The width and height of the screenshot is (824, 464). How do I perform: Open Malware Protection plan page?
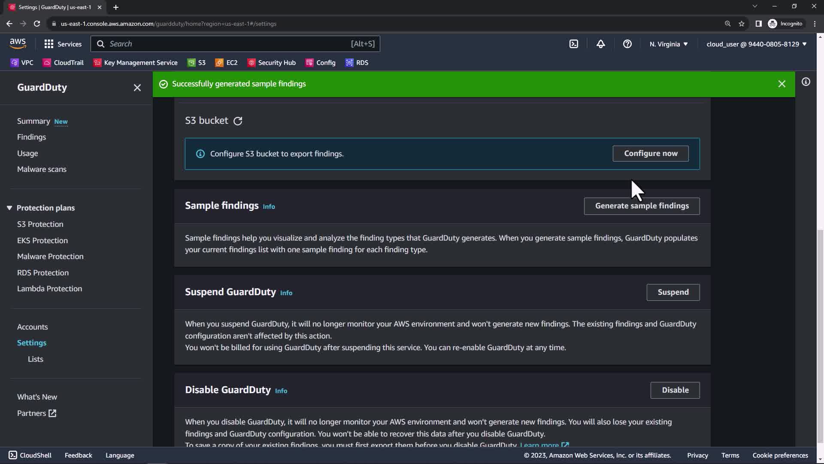click(50, 256)
